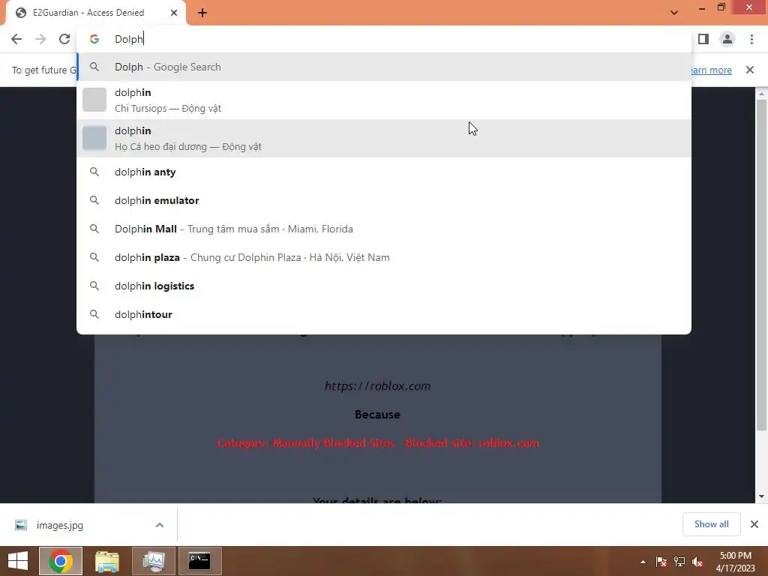Pick the 'dolphin anty' suggestion
The image size is (768, 576).
[x=384, y=172]
